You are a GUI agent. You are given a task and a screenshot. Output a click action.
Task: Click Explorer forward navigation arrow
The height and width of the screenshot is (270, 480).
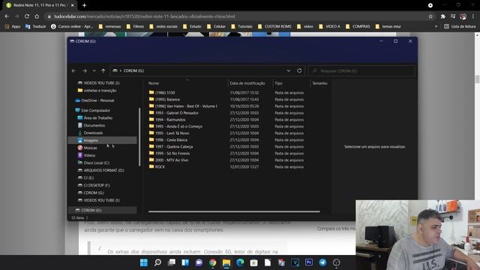[x=85, y=70]
